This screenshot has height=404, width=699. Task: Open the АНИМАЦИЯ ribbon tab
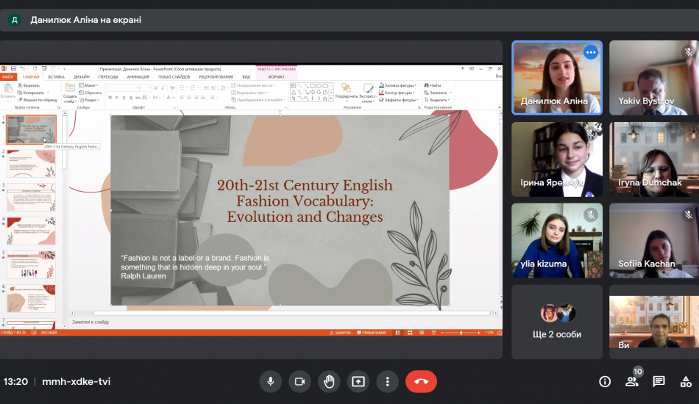(138, 76)
